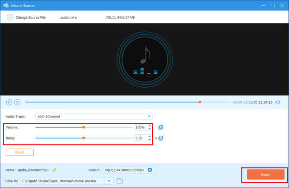The image size is (289, 188).
Task: Increase delay with the up stepper arrow
Action: [x=149, y=137]
